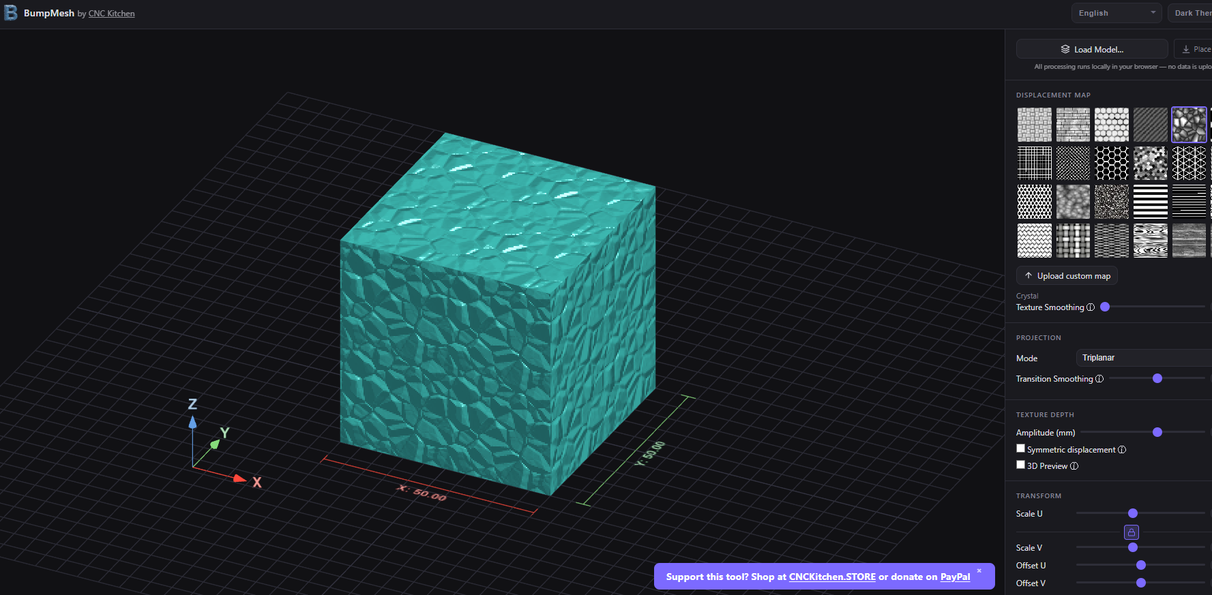This screenshot has width=1212, height=595.
Task: Enable Symmetric displacement checkbox
Action: click(x=1021, y=448)
